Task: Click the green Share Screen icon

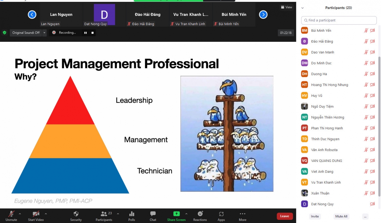Action: tap(176, 214)
